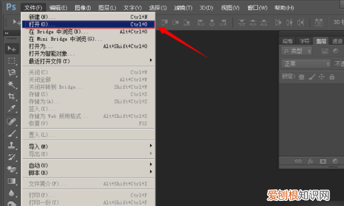Viewport: 344px width, 206px height.
Task: Open the 帮助(H) menu
Action: click(284, 8)
